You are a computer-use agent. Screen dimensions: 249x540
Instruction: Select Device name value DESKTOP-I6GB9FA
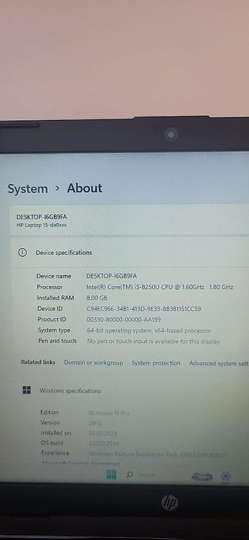pyautogui.click(x=112, y=276)
